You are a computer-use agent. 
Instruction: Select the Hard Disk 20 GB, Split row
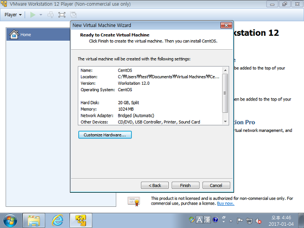pyautogui.click(x=150, y=103)
